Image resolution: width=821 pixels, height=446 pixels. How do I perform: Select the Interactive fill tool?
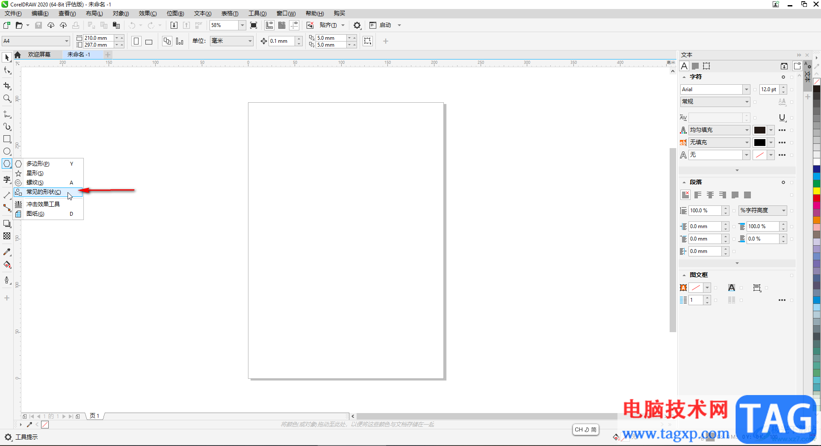tap(7, 265)
